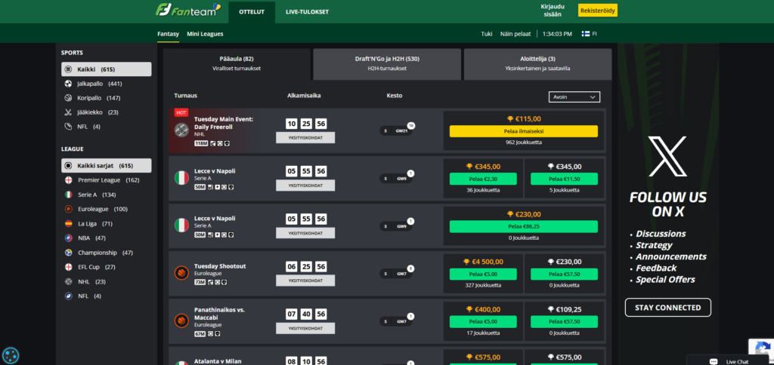Click the X logo in the ad
774x365 pixels.
(x=668, y=156)
